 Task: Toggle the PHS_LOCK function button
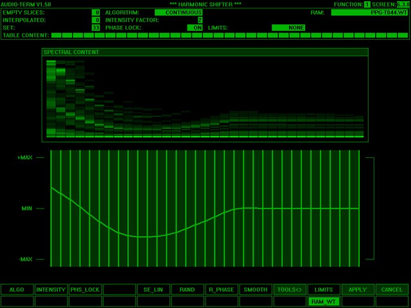pos(85,289)
